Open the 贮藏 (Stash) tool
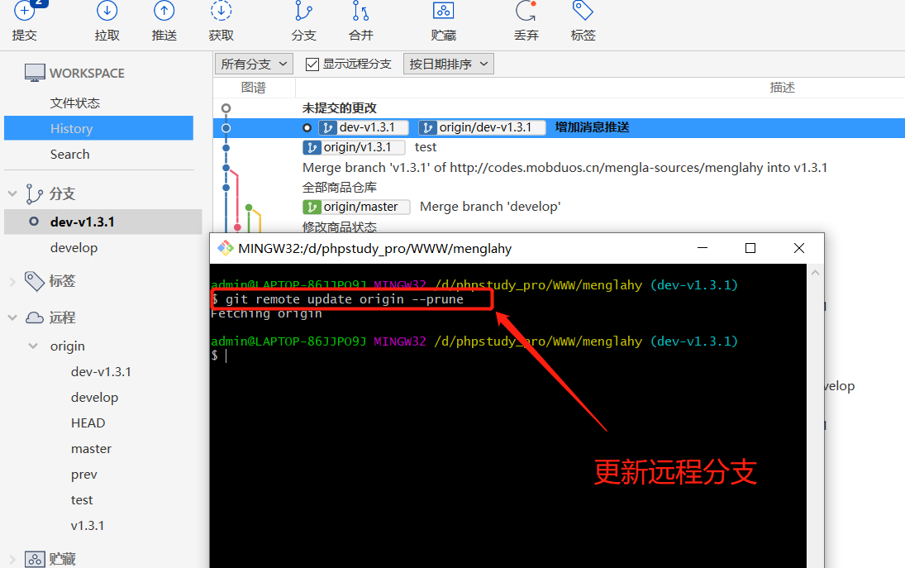The width and height of the screenshot is (905, 568). coord(443,23)
